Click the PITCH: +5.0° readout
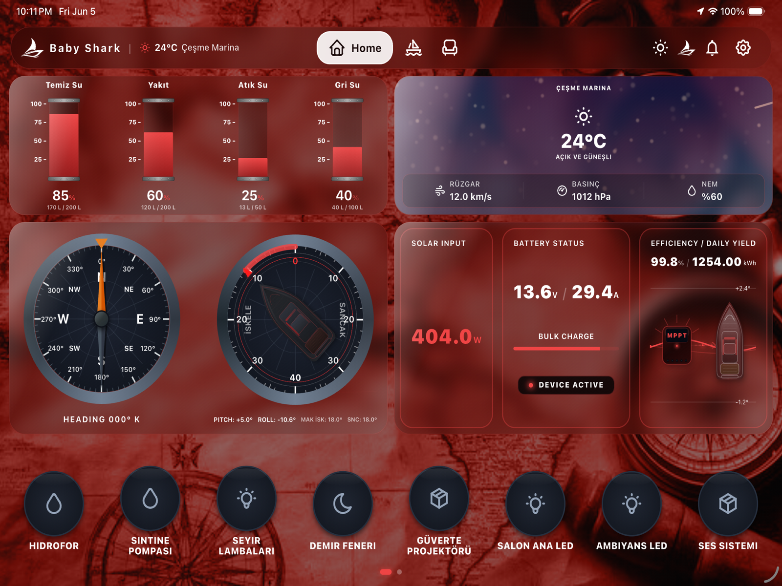This screenshot has width=782, height=586. (x=233, y=419)
